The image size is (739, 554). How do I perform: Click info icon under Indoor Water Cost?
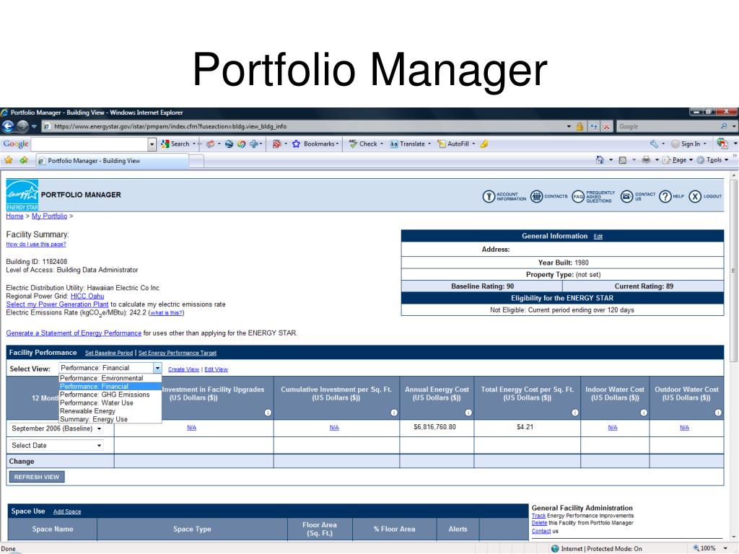tap(644, 413)
